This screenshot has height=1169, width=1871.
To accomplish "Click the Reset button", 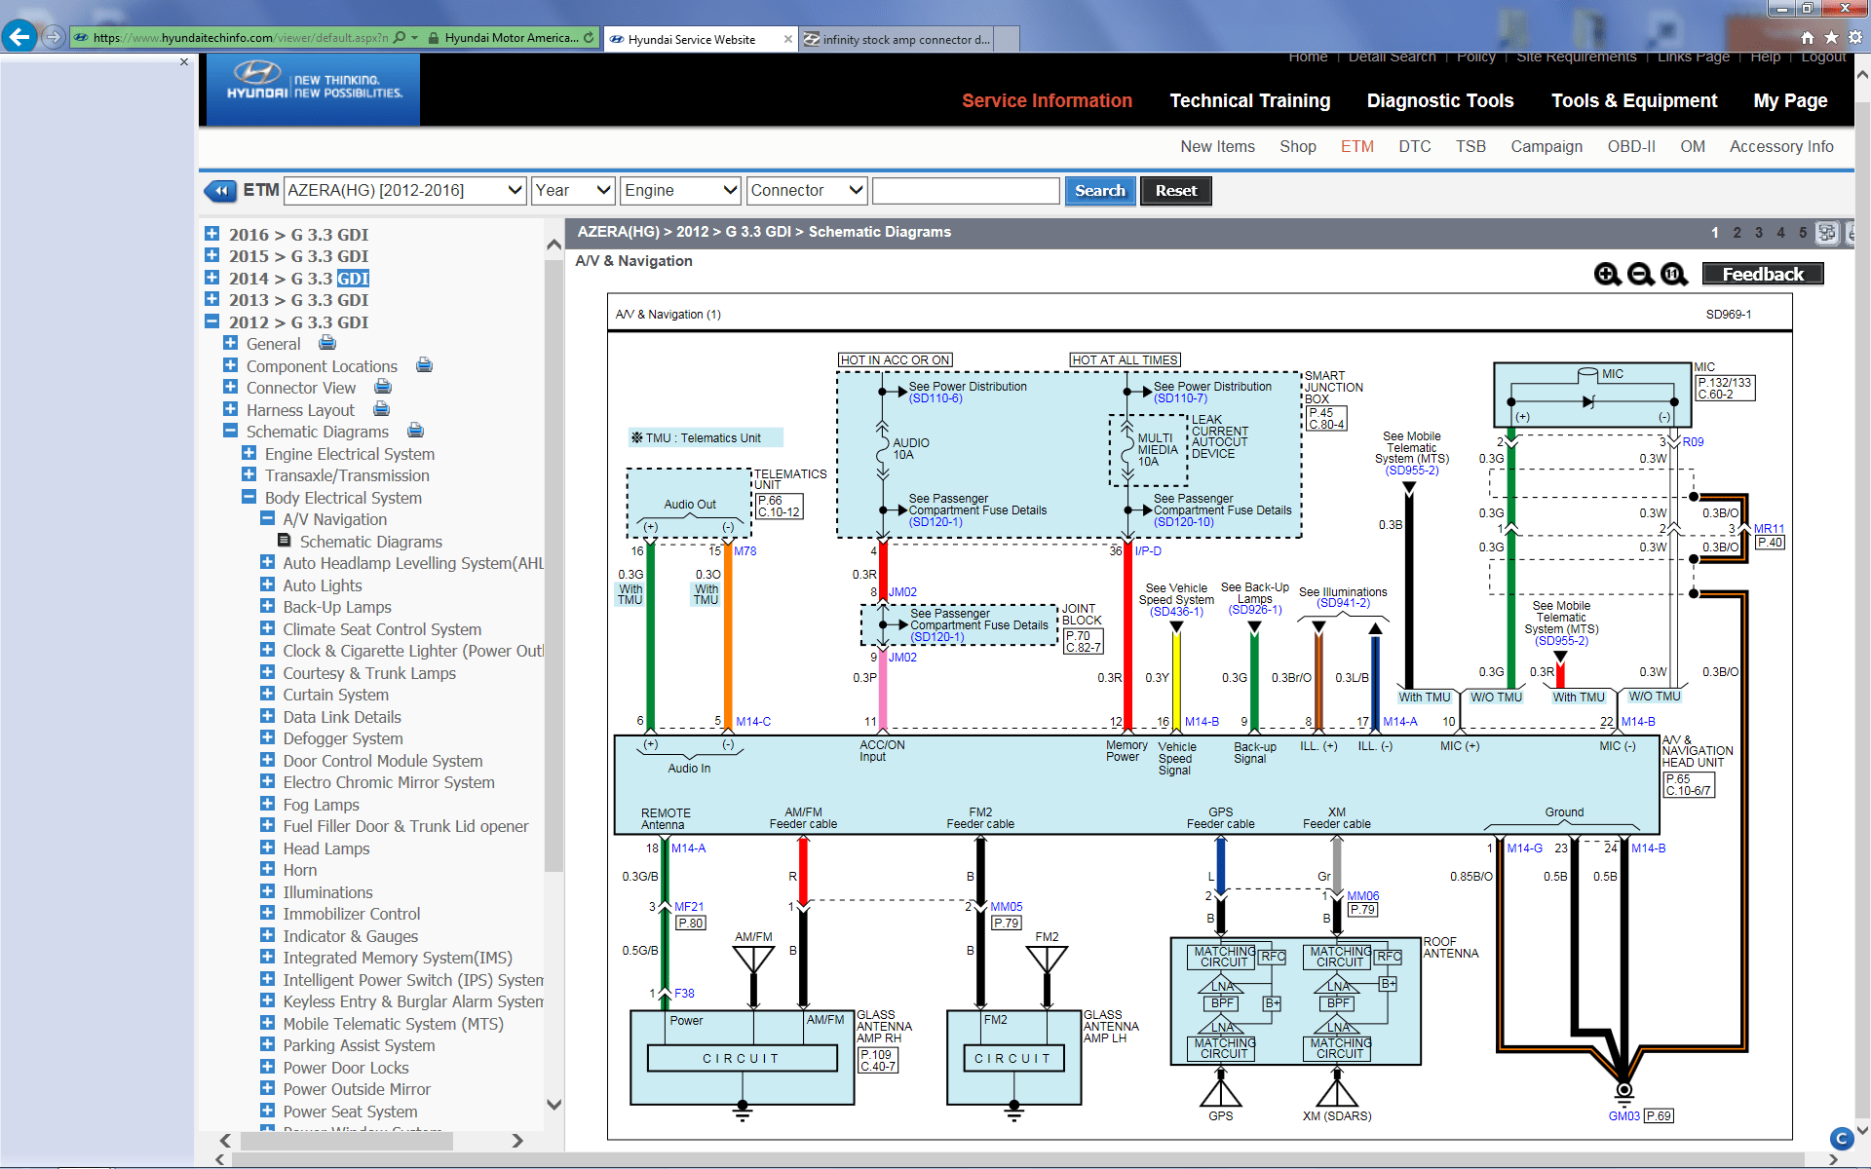I will 1176,191.
